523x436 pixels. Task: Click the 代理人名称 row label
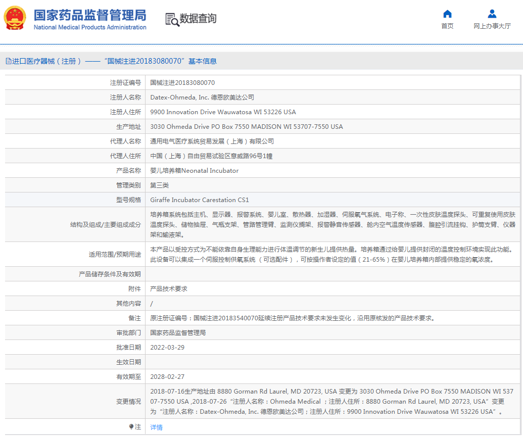point(125,141)
